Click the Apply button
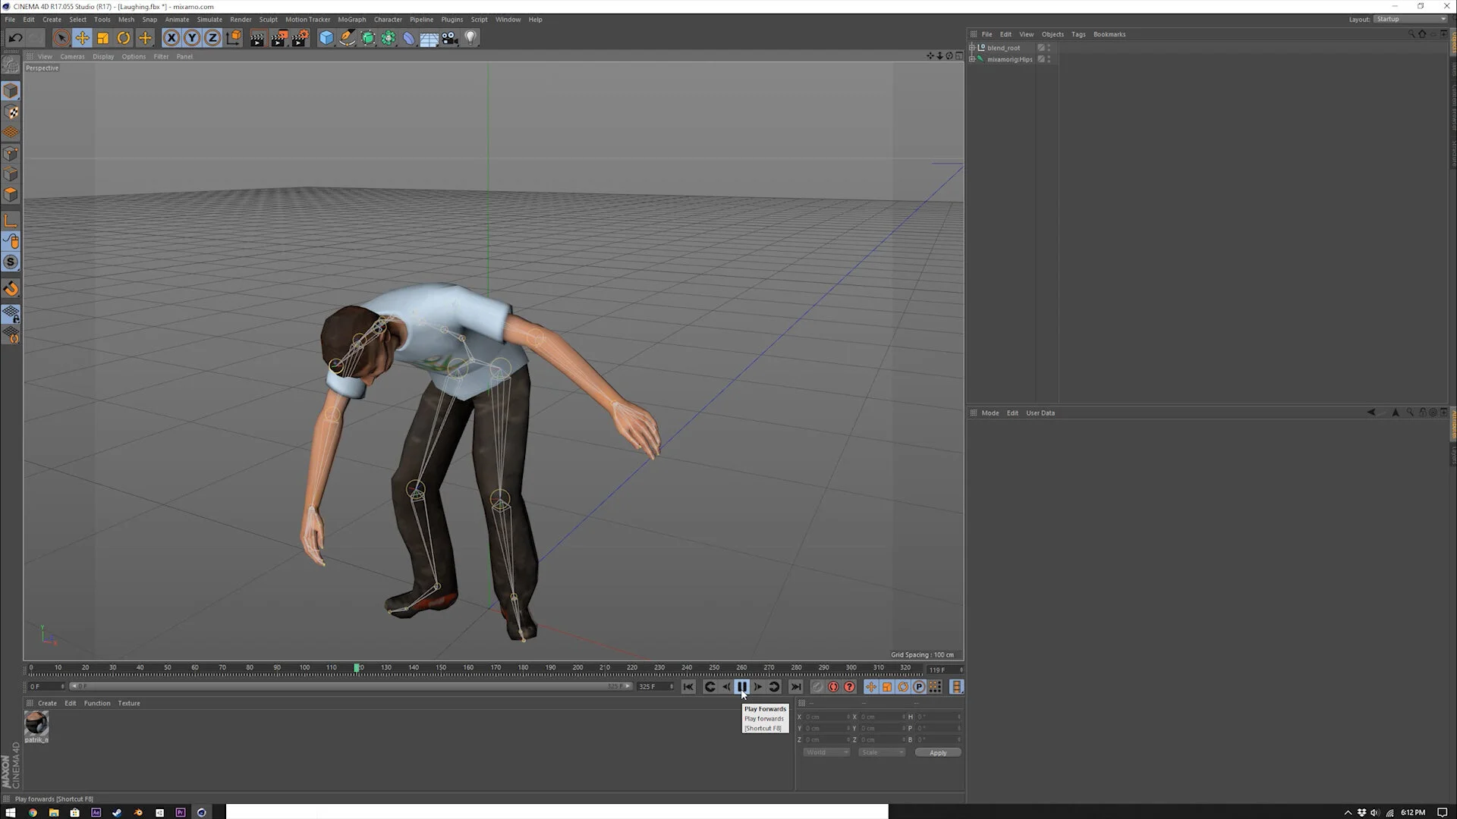This screenshot has height=819, width=1457. click(x=938, y=753)
